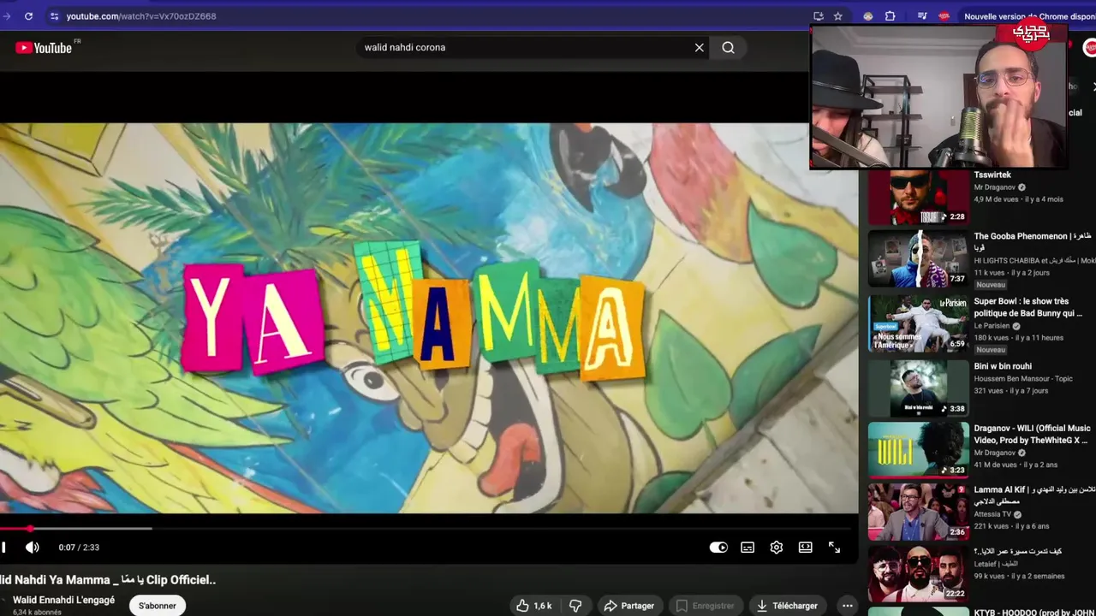Click the 'Tsswirtek' video title
This screenshot has width=1096, height=616.
coord(992,175)
